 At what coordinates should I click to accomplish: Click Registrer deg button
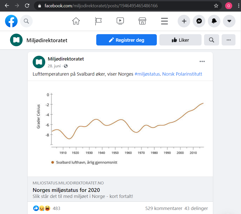(x=126, y=40)
